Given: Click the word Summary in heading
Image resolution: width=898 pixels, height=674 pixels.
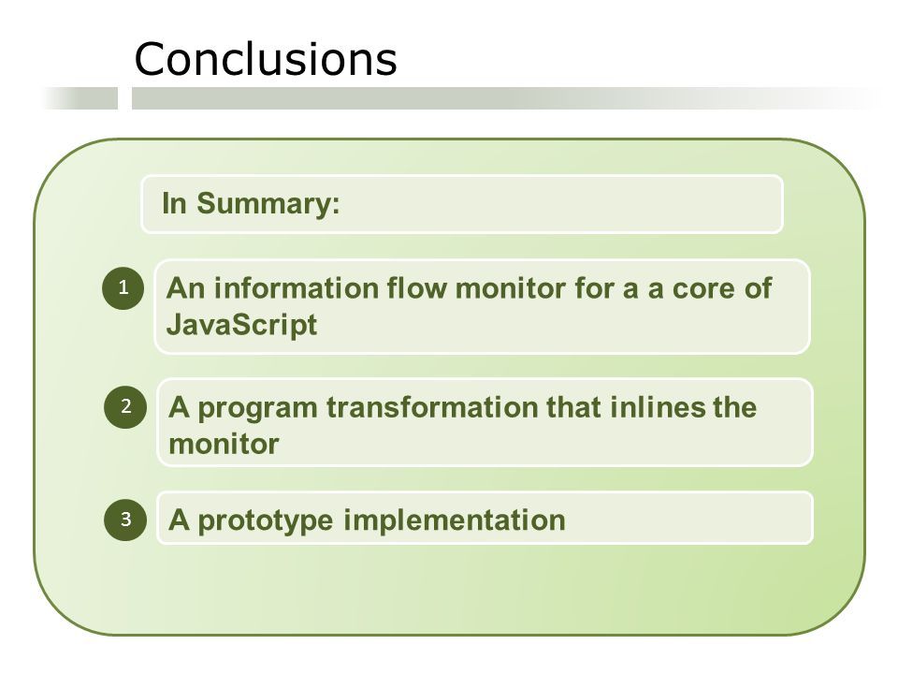Looking at the screenshot, I should coord(268,204).
